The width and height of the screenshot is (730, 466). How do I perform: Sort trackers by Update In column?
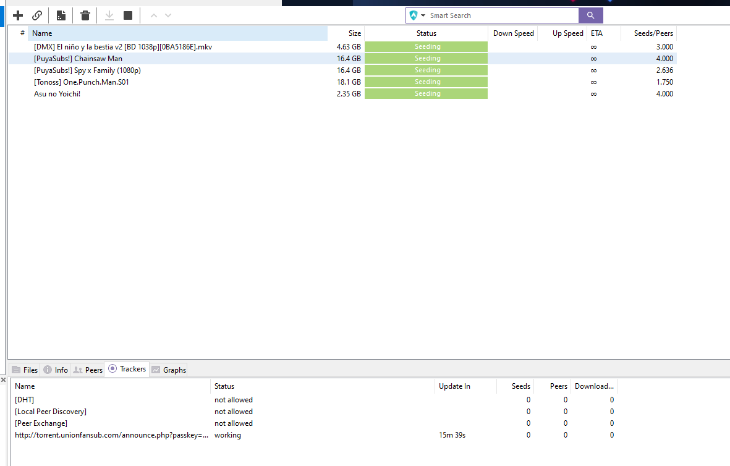click(465, 386)
